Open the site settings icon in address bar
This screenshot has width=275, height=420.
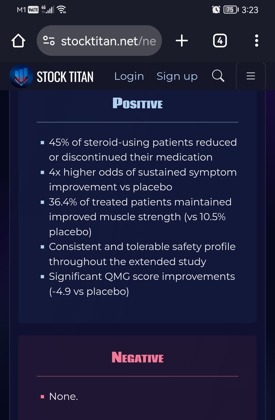click(x=49, y=41)
